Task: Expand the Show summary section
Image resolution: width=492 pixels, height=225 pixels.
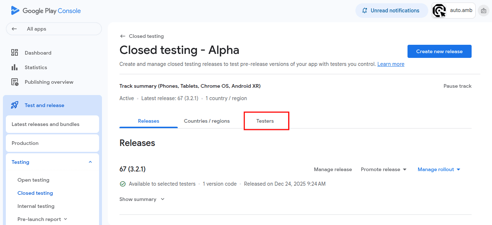Action: (142, 199)
